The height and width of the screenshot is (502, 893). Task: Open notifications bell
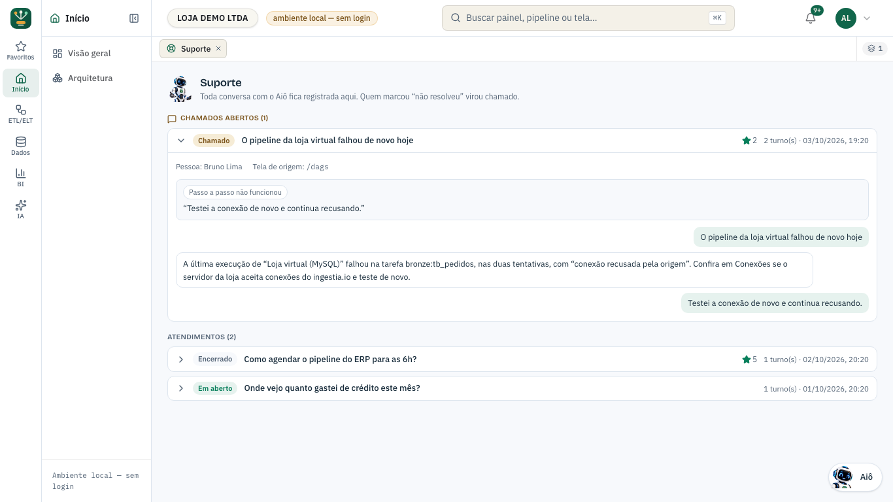click(x=811, y=18)
